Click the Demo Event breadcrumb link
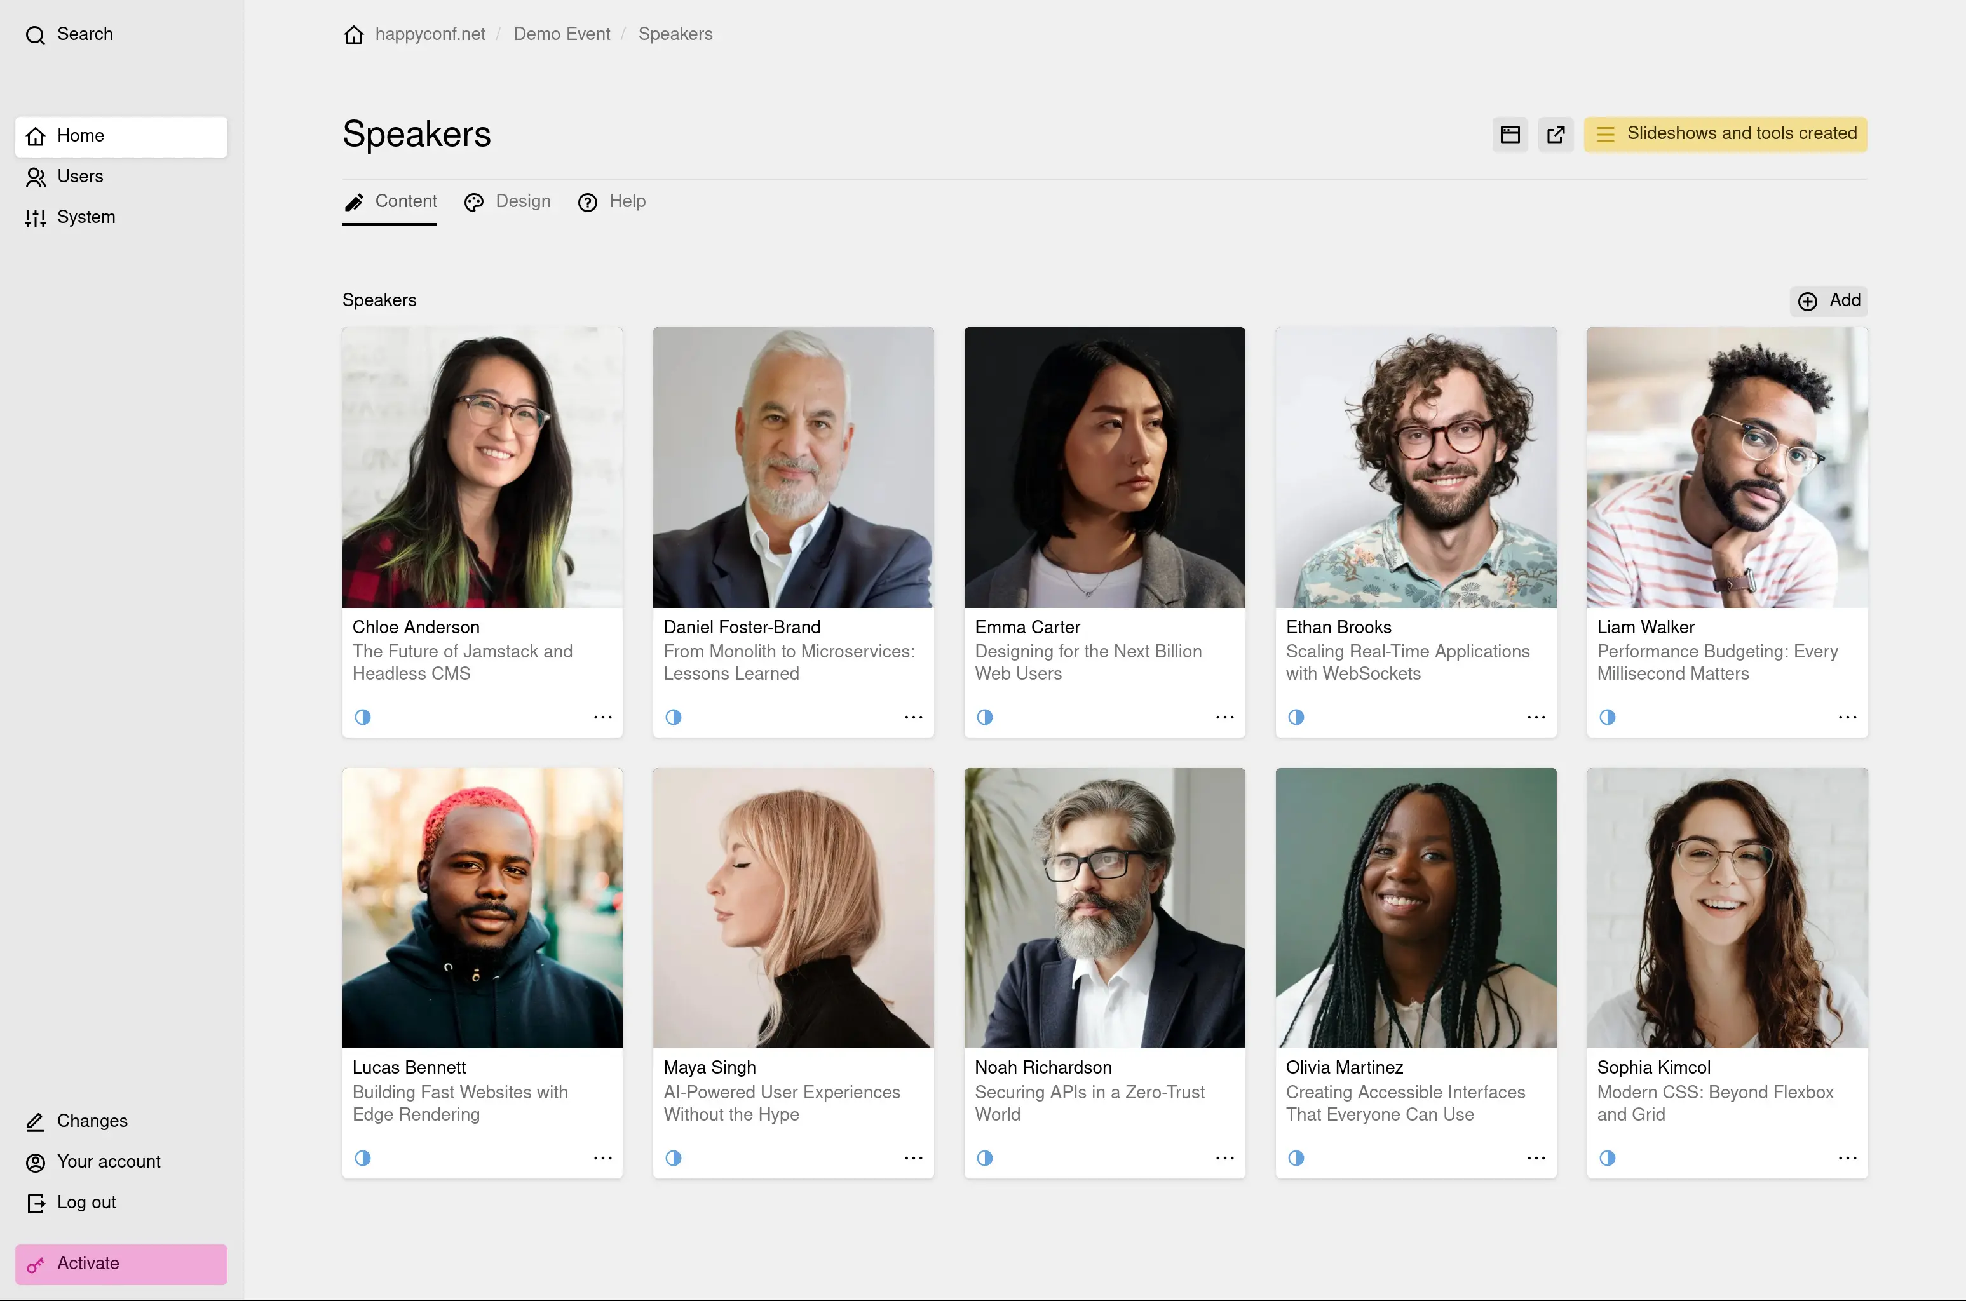 click(562, 34)
